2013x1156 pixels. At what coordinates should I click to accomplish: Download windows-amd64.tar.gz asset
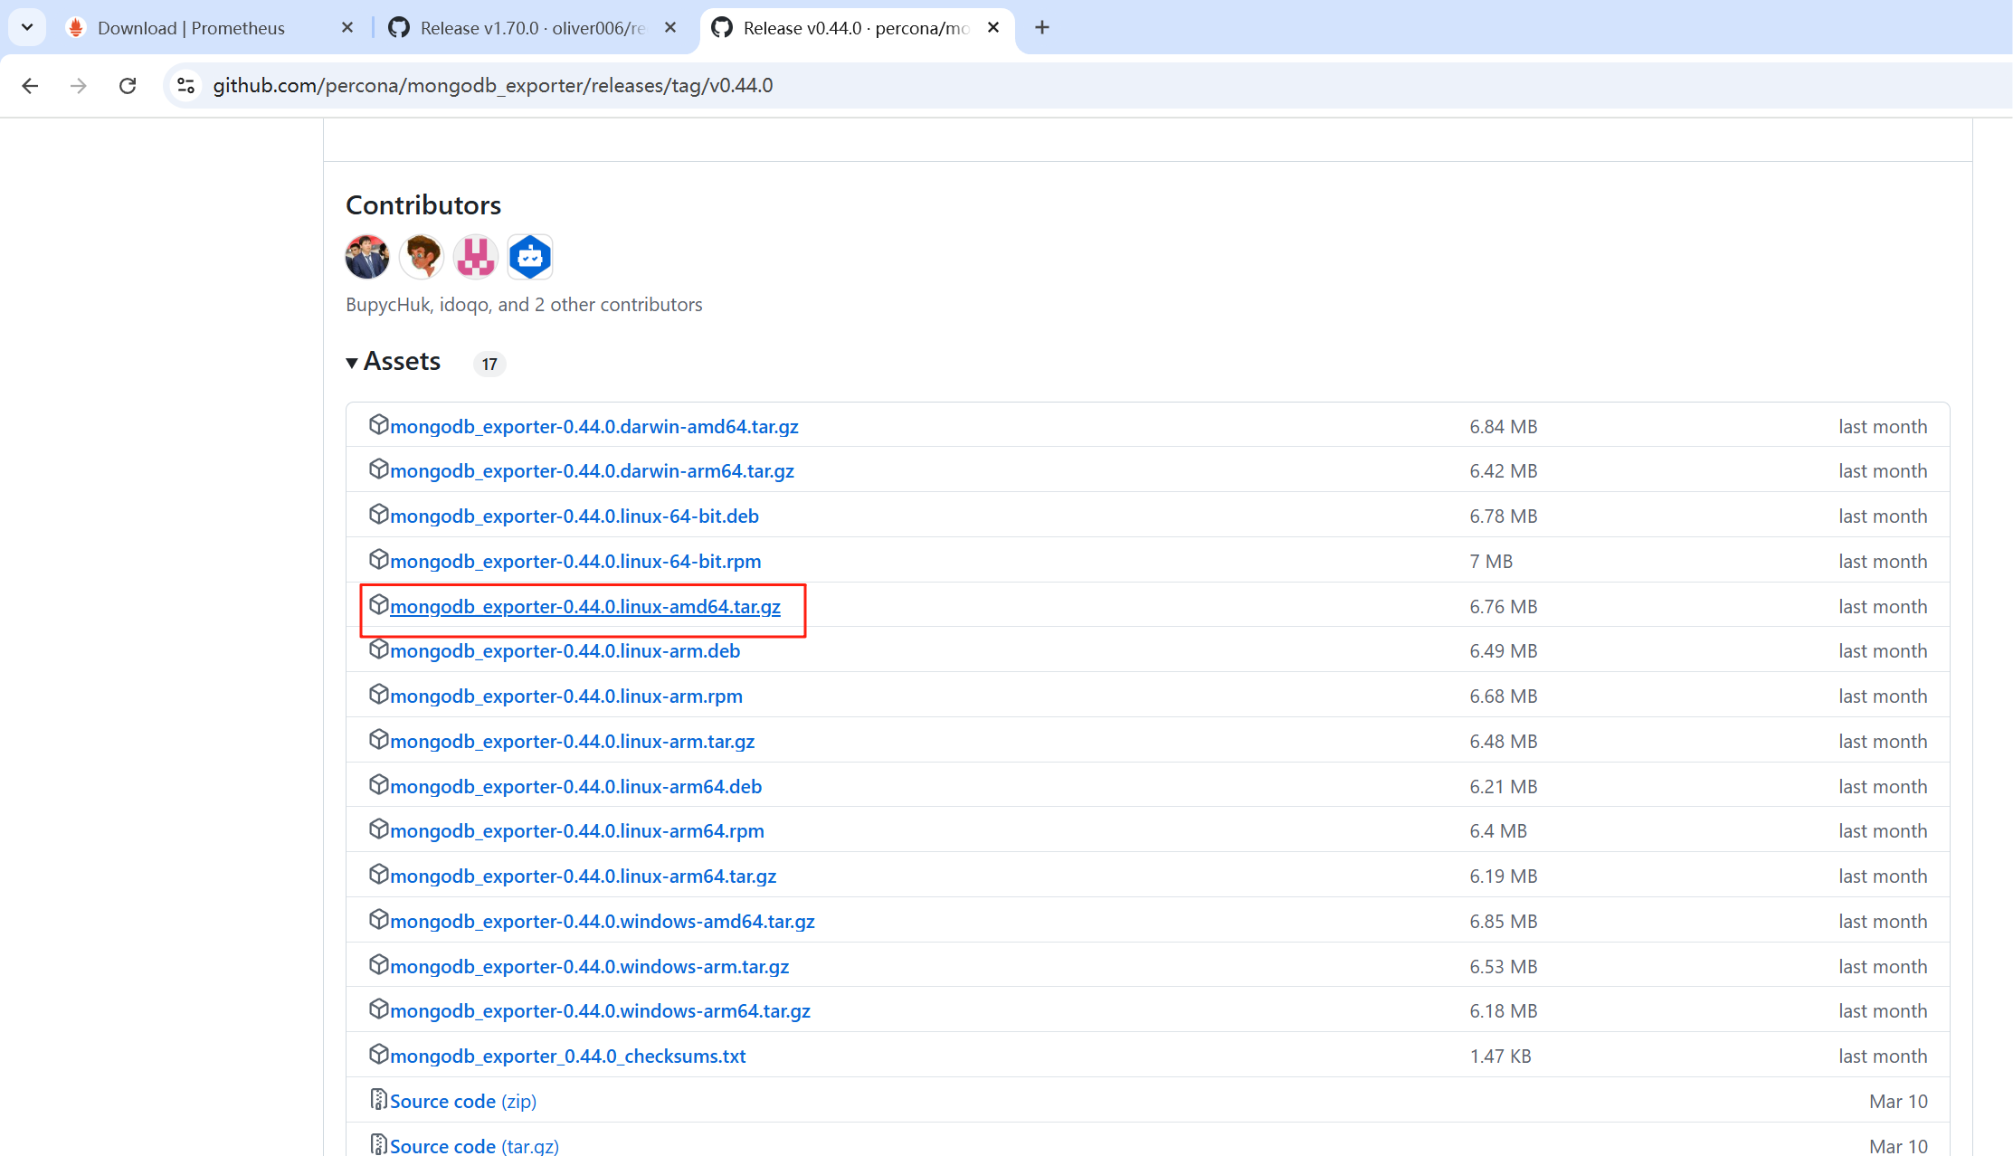[x=602, y=922]
